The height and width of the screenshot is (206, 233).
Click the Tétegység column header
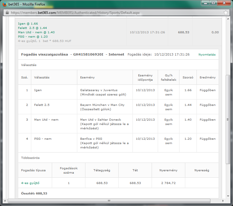pyautogui.click(x=102, y=170)
